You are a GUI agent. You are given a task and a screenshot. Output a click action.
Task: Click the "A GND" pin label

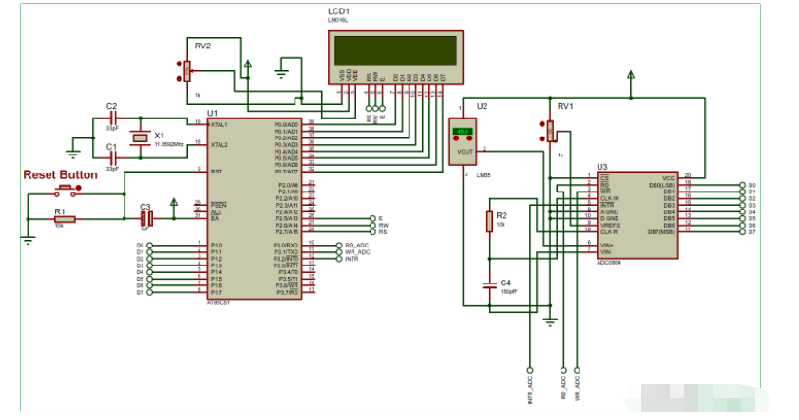click(x=609, y=211)
